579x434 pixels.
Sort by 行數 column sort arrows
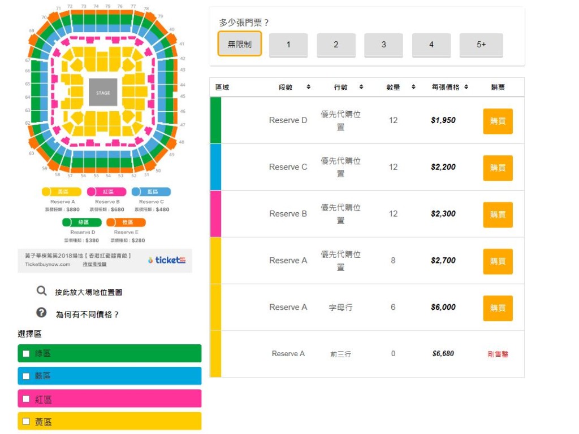(361, 87)
